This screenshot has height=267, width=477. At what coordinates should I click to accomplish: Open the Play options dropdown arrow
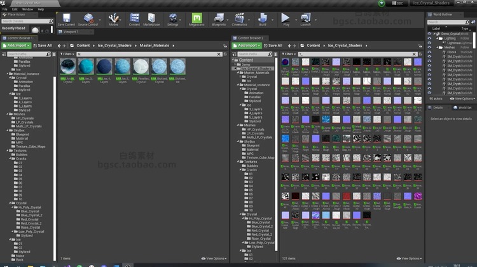click(x=296, y=20)
